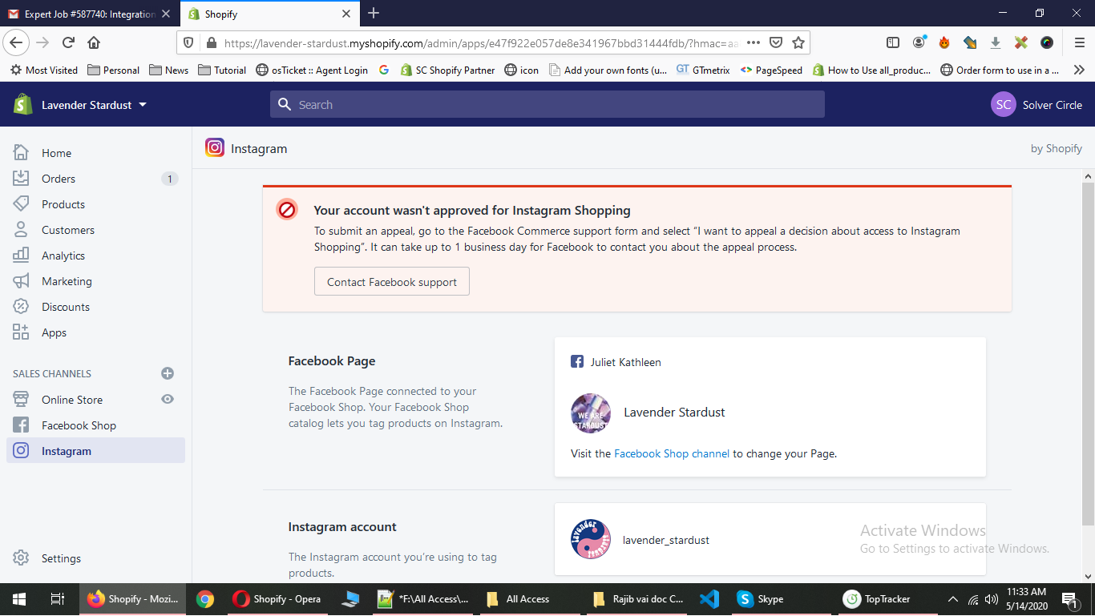
Task: Reload the current page
Action: click(x=68, y=42)
